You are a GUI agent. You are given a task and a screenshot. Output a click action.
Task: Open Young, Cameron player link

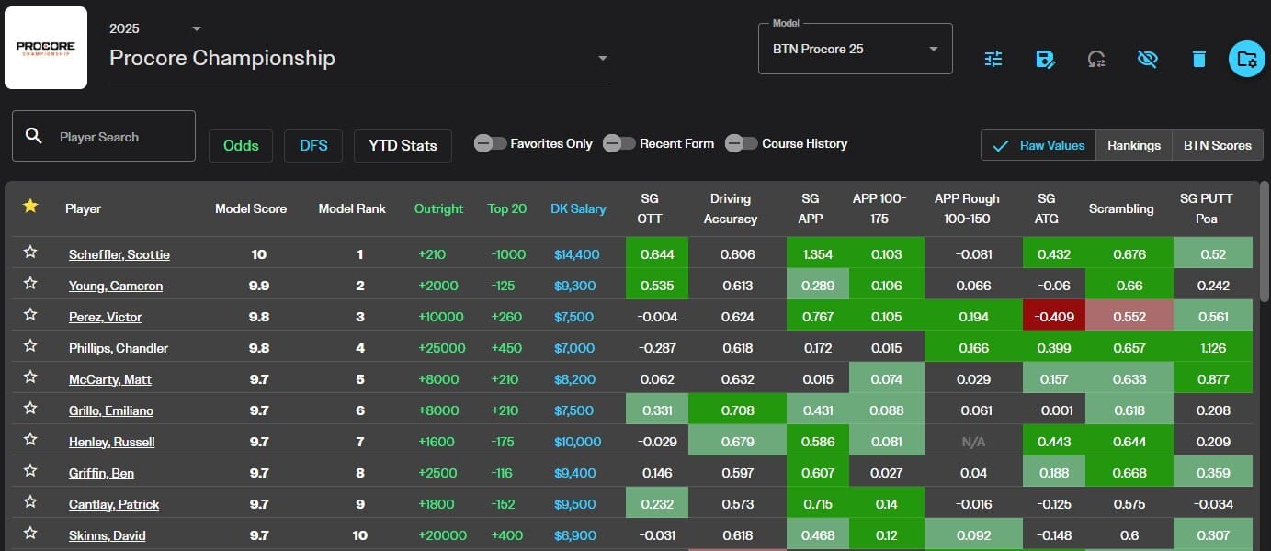point(116,286)
